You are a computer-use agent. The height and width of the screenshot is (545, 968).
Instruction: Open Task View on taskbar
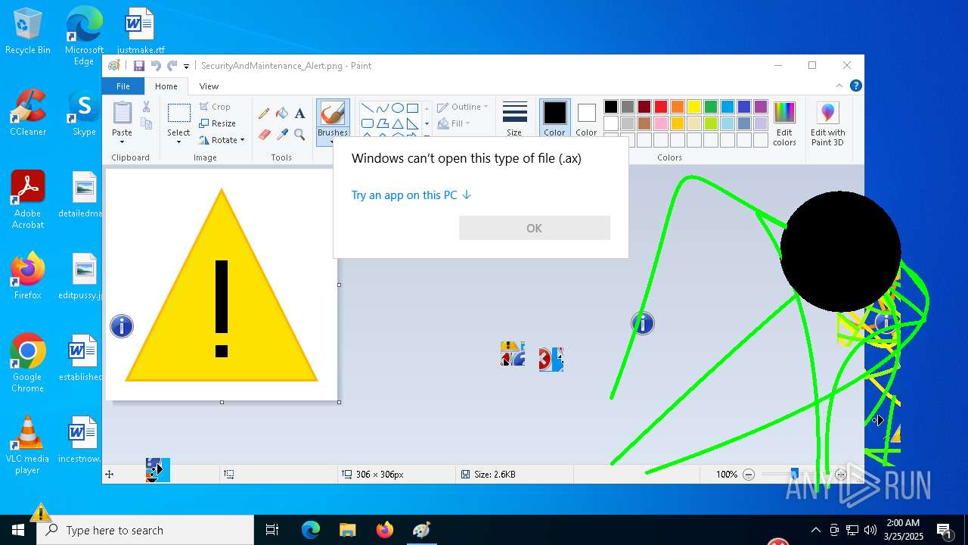pyautogui.click(x=272, y=530)
